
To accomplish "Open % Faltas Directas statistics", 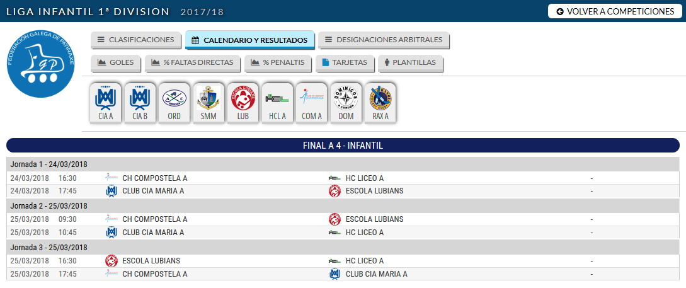I will [193, 62].
